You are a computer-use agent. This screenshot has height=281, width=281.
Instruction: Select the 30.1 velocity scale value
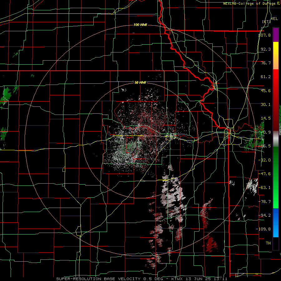[266, 105]
